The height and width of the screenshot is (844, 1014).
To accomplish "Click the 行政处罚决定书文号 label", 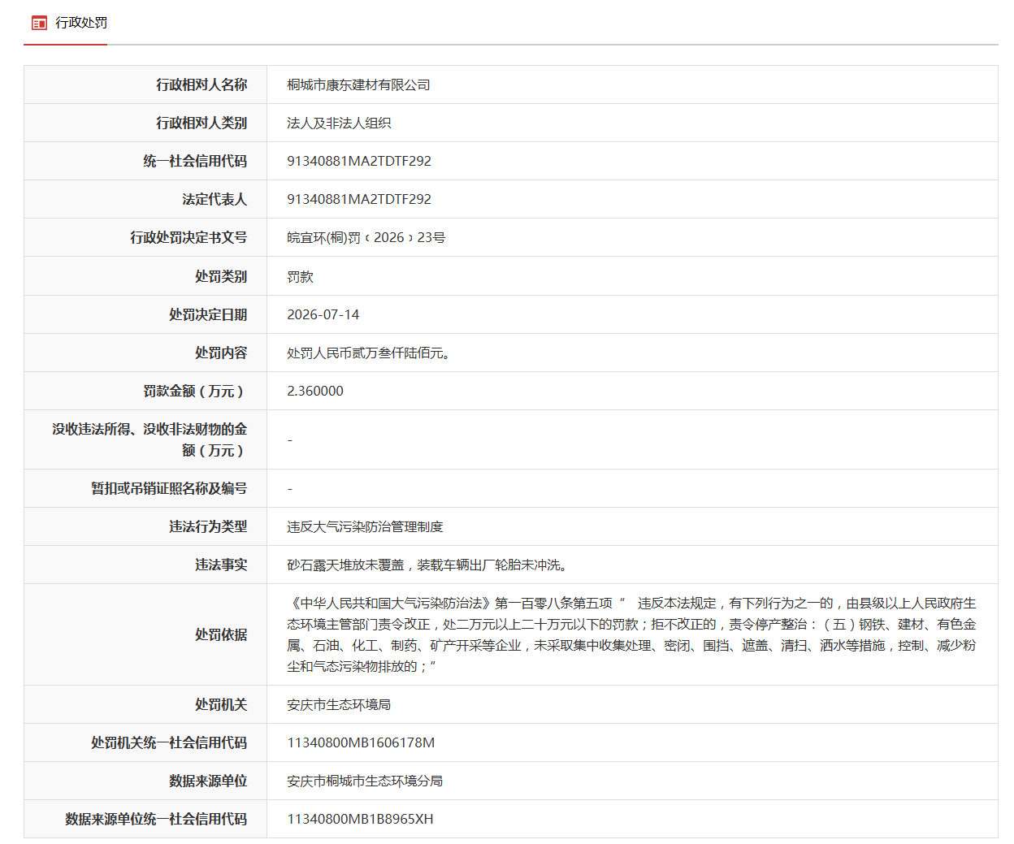I will [188, 237].
